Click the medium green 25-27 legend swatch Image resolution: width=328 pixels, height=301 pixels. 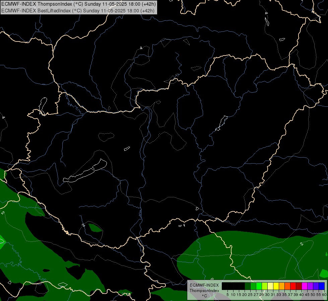253,286
